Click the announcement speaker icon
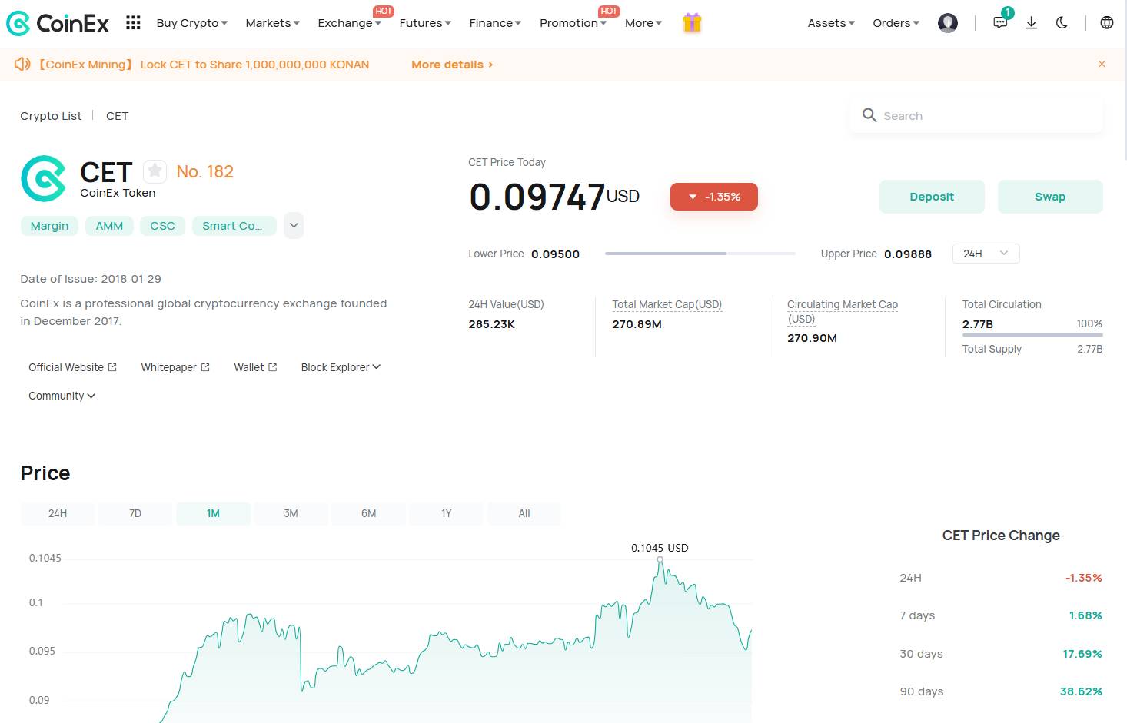1127x723 pixels. coord(22,65)
